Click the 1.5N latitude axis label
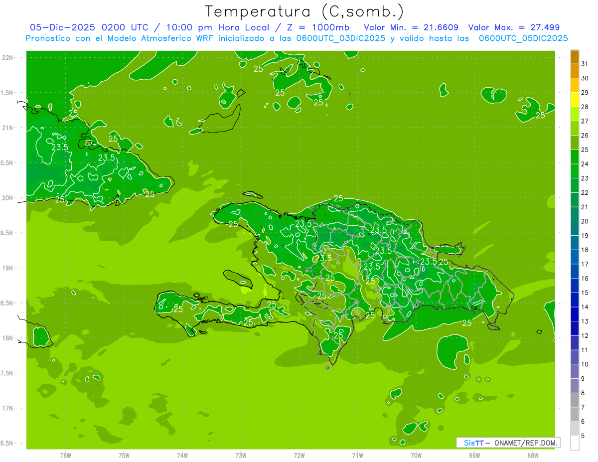The image size is (598, 462). pyautogui.click(x=7, y=93)
